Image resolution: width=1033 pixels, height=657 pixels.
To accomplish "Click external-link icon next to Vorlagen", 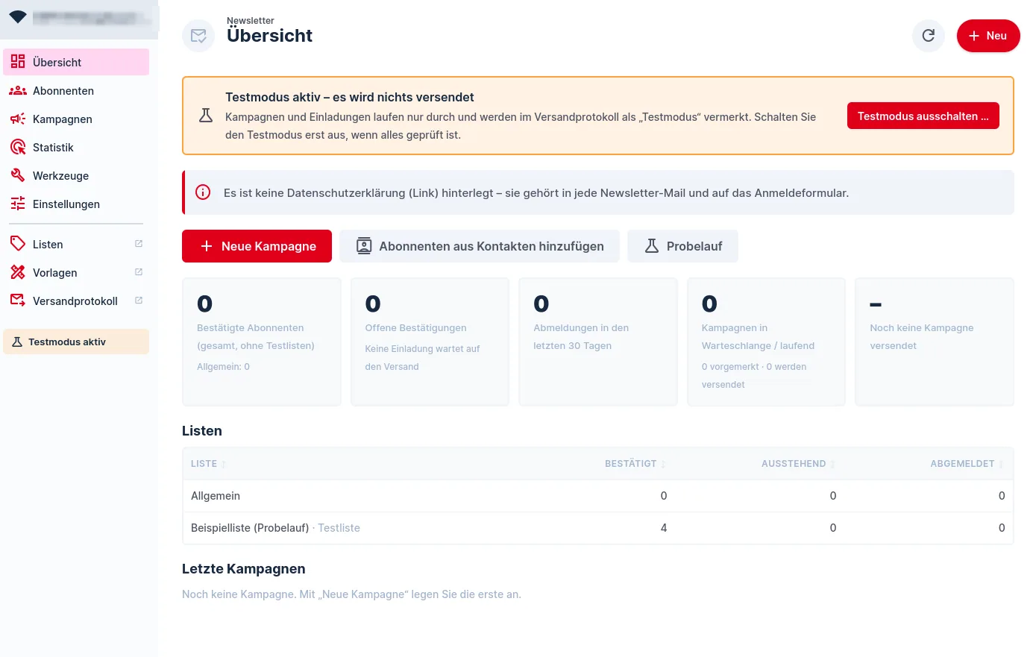I will (139, 272).
